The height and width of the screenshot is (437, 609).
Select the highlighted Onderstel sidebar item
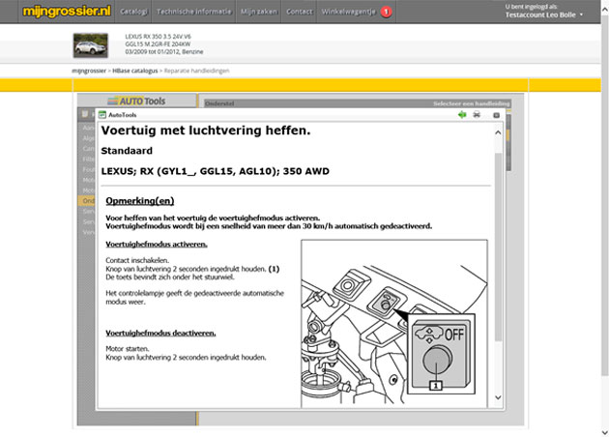point(88,201)
